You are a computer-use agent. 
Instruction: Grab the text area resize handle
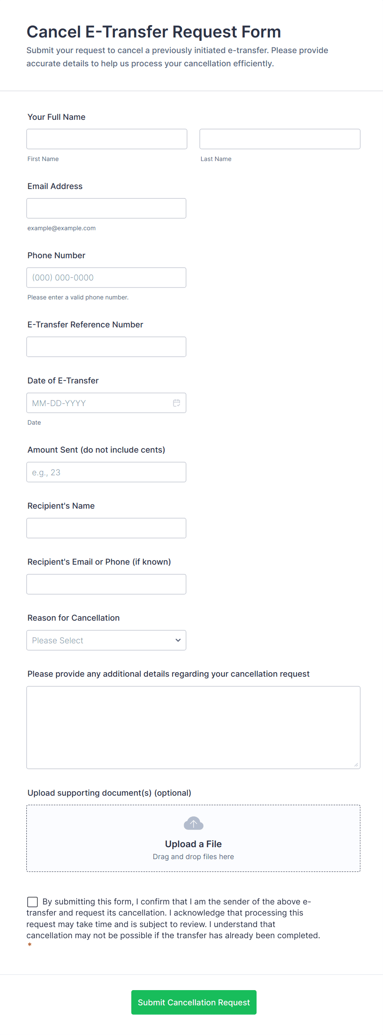pos(356,765)
